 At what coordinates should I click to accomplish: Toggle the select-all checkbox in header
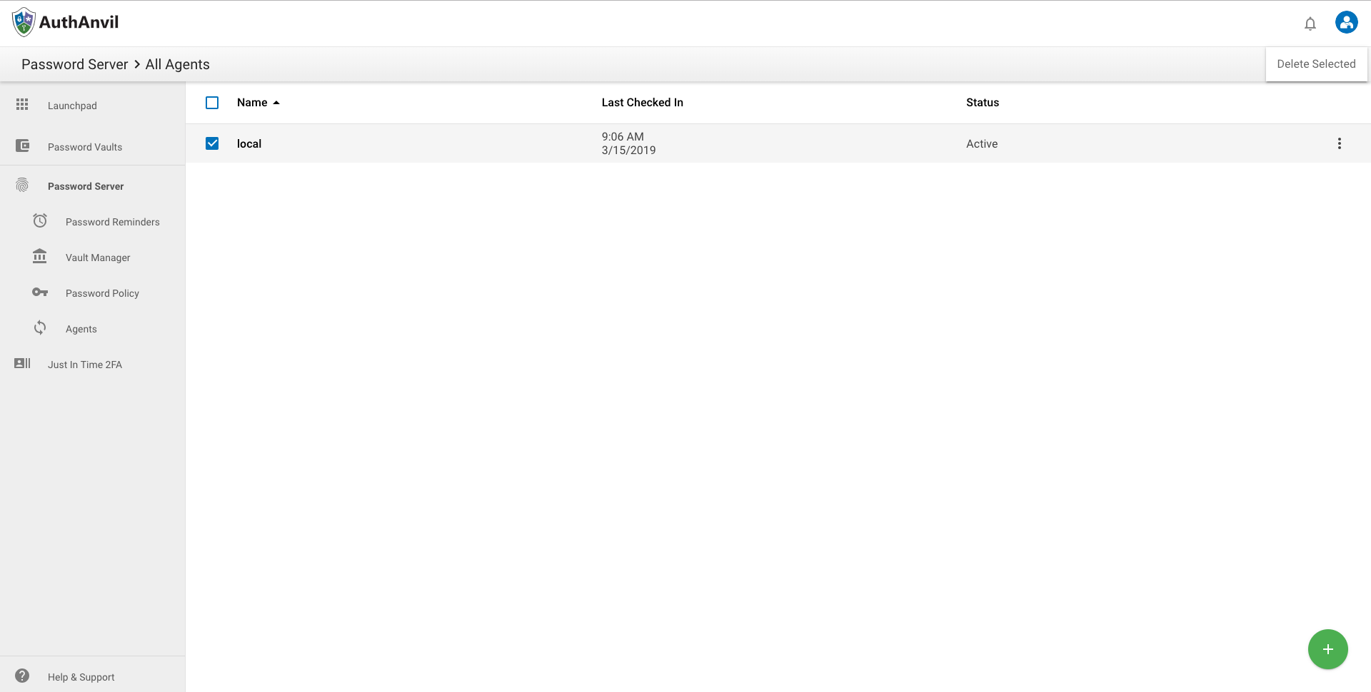[212, 103]
